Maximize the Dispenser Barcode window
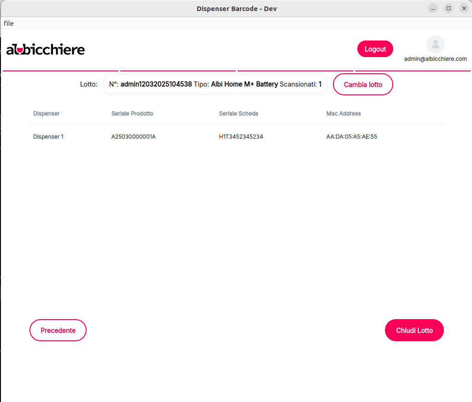 pyautogui.click(x=448, y=8)
